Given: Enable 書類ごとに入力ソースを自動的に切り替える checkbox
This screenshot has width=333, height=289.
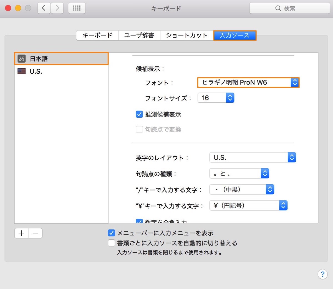Looking at the screenshot, I should (x=111, y=243).
